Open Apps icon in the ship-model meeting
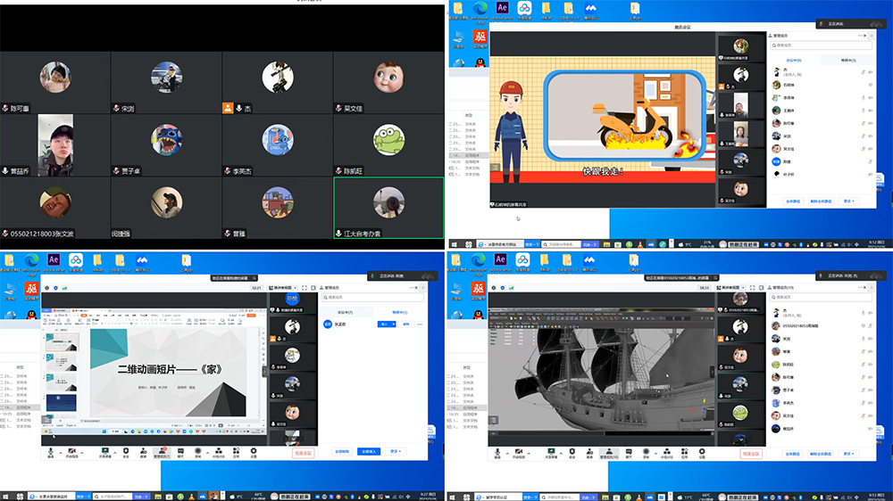 685,452
